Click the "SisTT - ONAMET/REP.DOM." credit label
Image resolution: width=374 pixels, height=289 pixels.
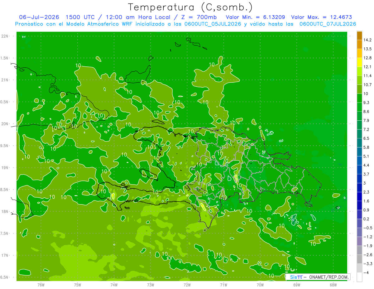coord(319,277)
